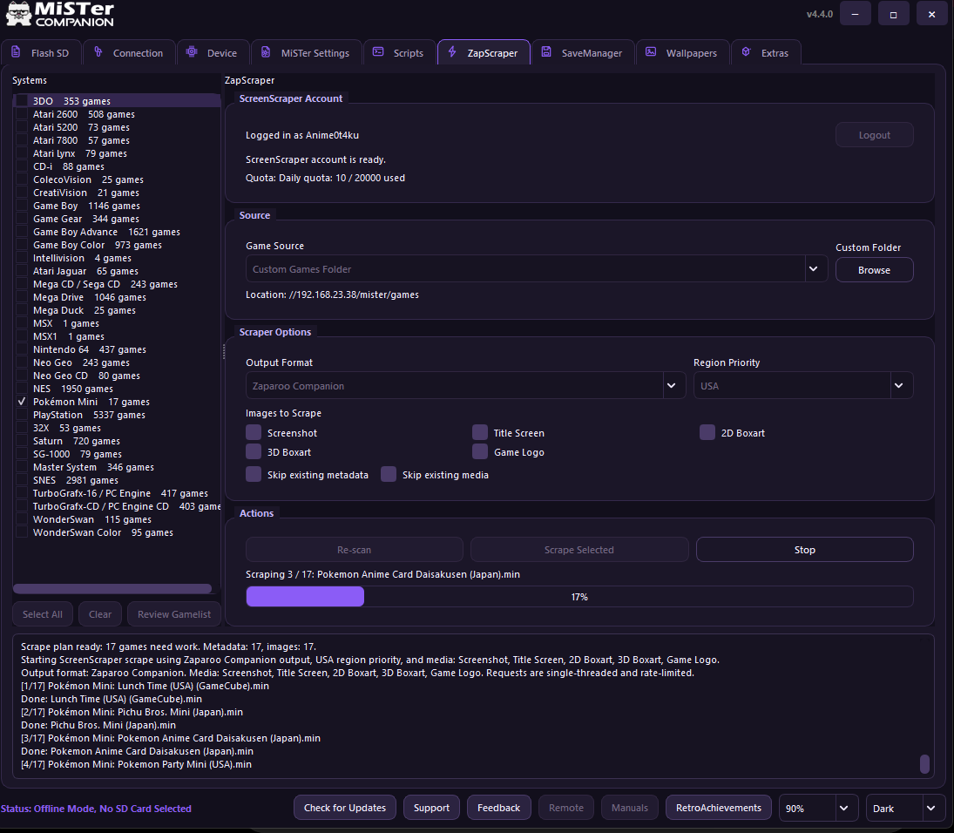Click the USA region combo box
Viewport: 954px width, 833px height.
coord(803,386)
